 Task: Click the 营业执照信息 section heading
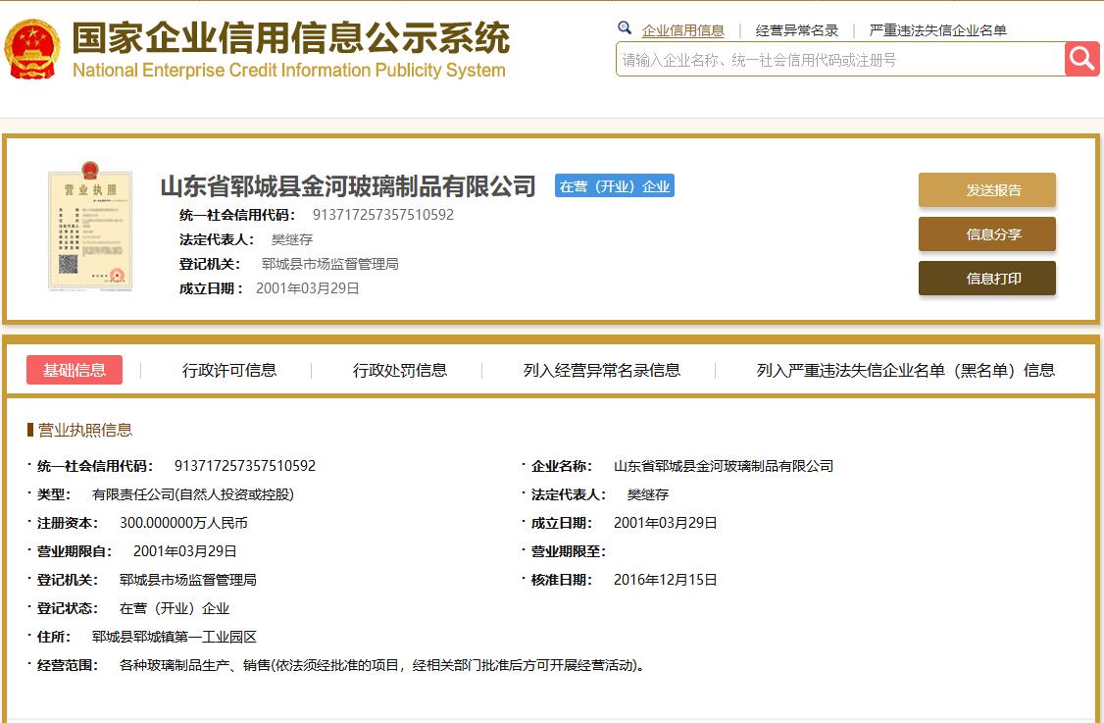pos(84,430)
